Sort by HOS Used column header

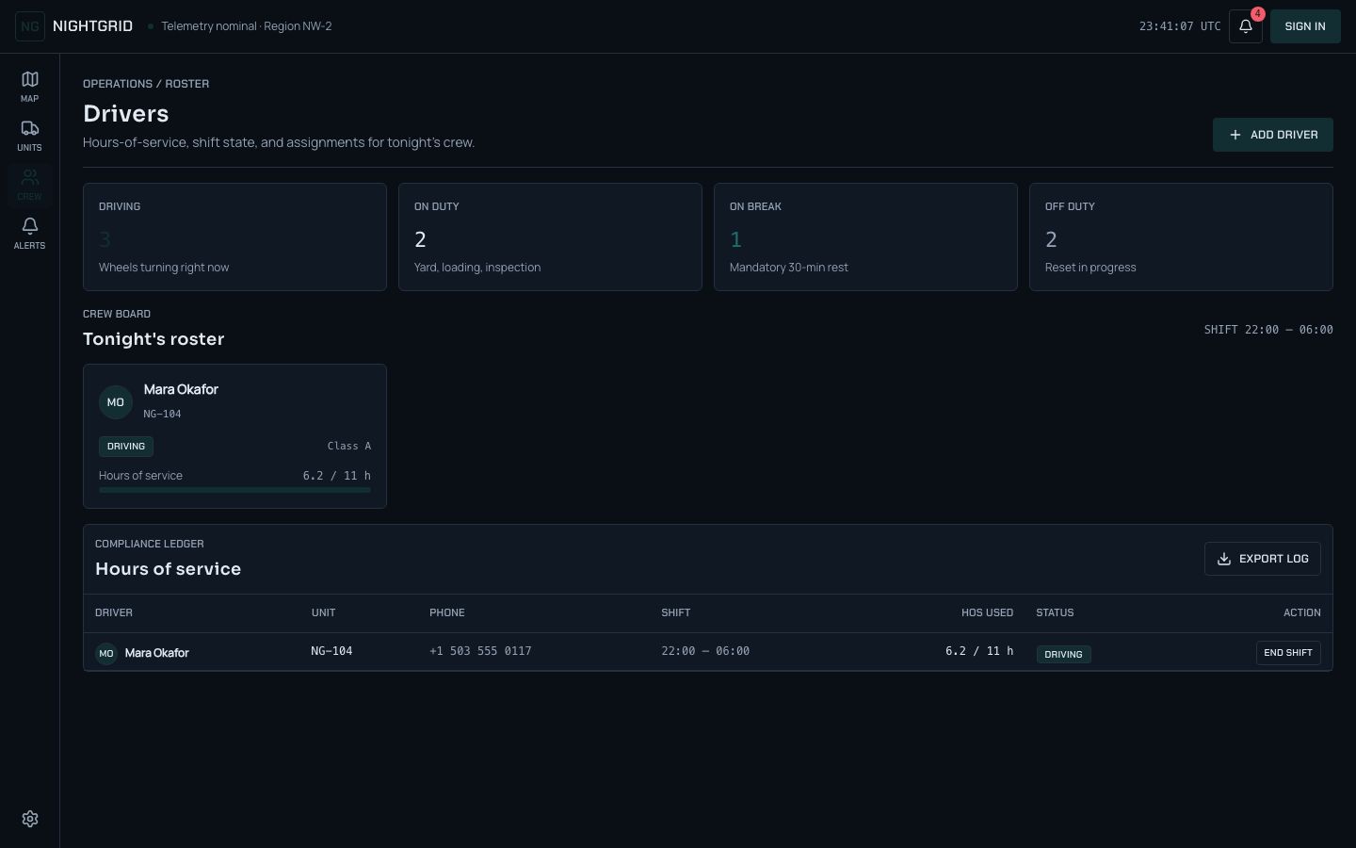point(987,612)
